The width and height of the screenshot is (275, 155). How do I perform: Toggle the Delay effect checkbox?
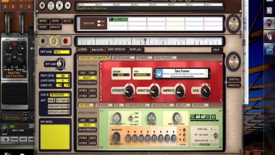pyautogui.click(x=188, y=105)
